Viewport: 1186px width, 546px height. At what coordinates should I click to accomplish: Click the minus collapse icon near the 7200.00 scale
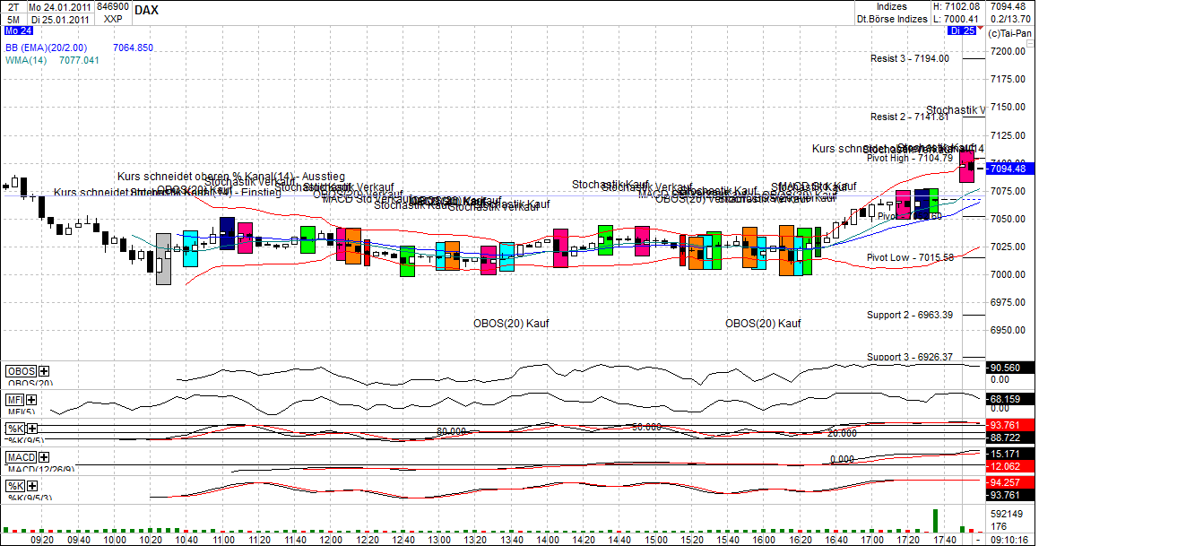tap(1030, 43)
